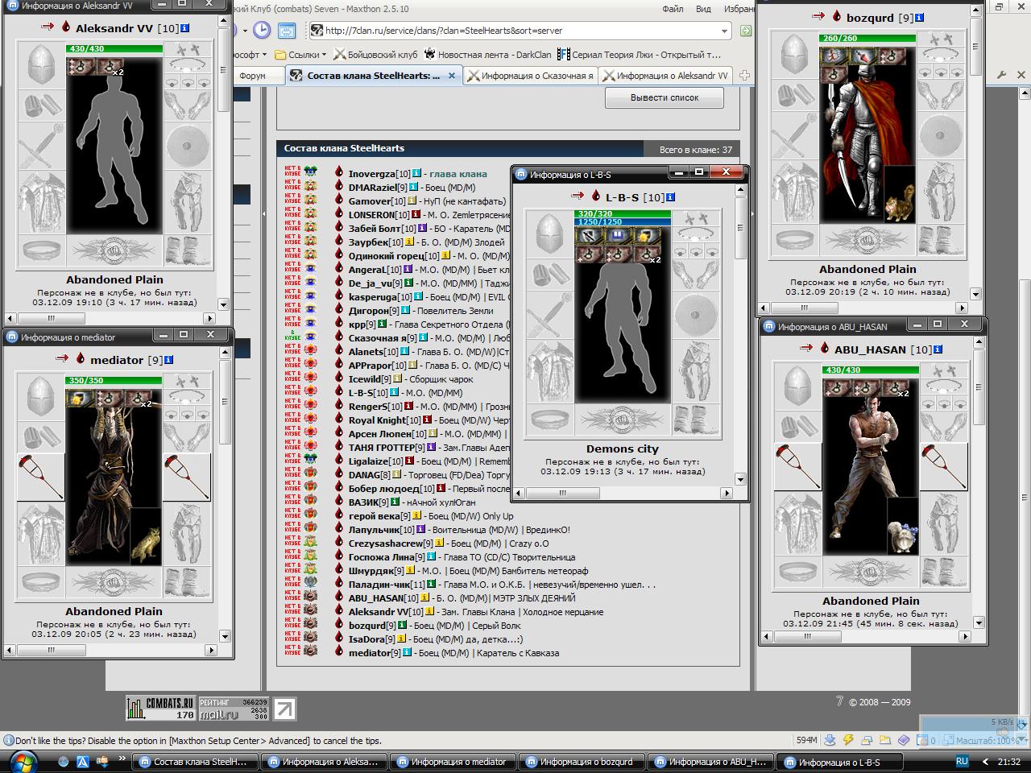This screenshot has width=1031, height=773.
Task: Click the crutch weapon slot in mediator window
Action: pyautogui.click(x=40, y=477)
